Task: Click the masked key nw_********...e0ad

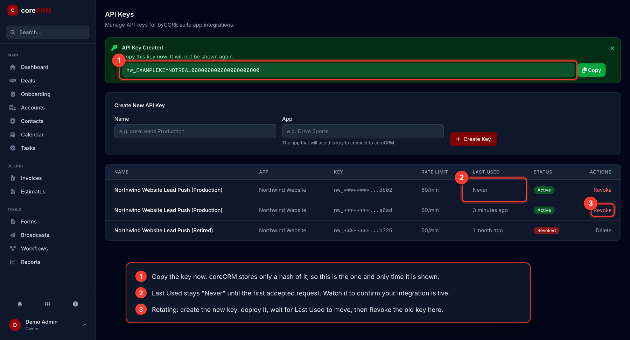Action: click(363, 210)
